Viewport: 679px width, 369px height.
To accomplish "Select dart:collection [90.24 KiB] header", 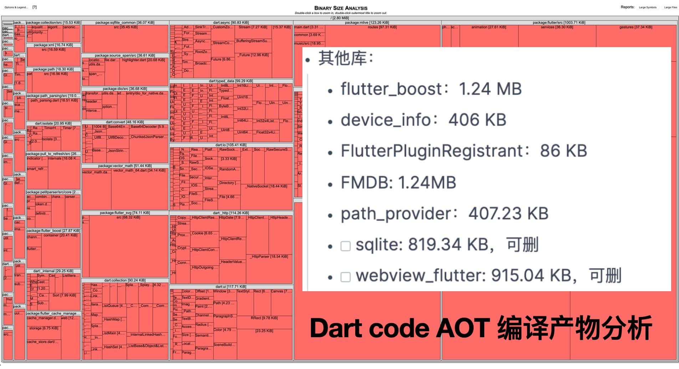I will (125, 280).
